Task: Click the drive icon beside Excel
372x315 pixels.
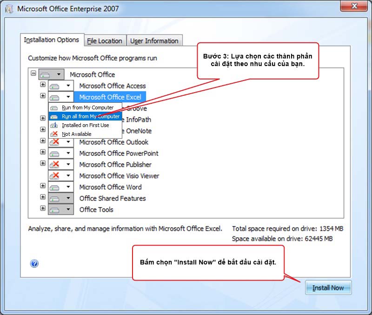Action: [x=54, y=97]
